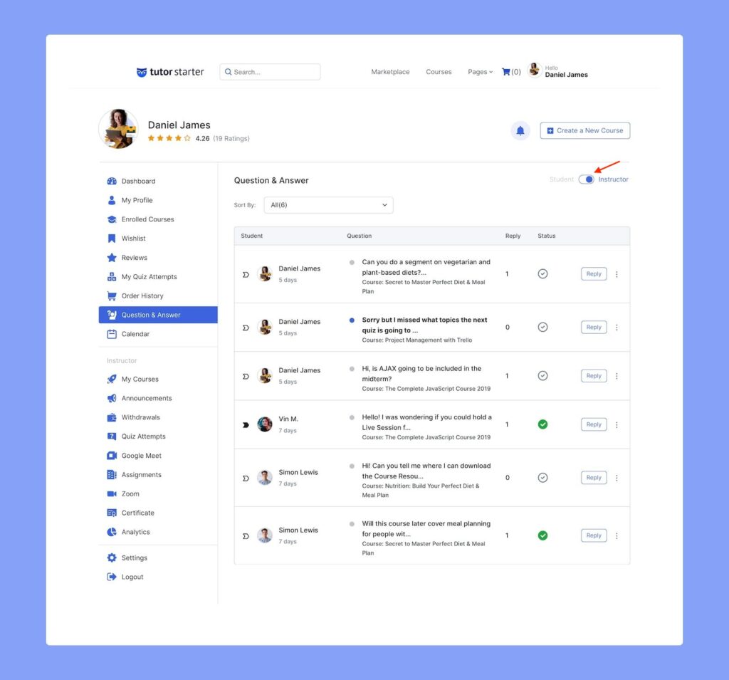
Task: Toggle the Student/Instructor switch
Action: click(x=586, y=179)
